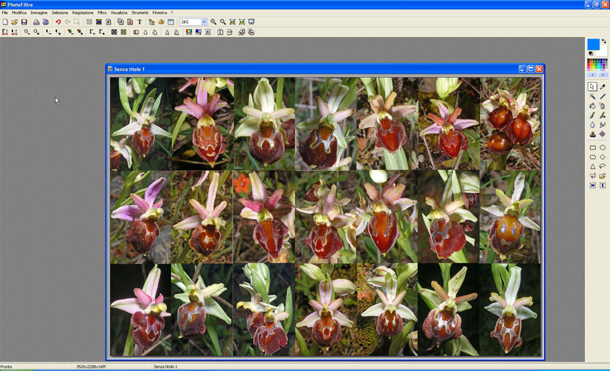Click the single-triangle sharpen filter icon
This screenshot has height=371, width=610.
click(x=167, y=32)
